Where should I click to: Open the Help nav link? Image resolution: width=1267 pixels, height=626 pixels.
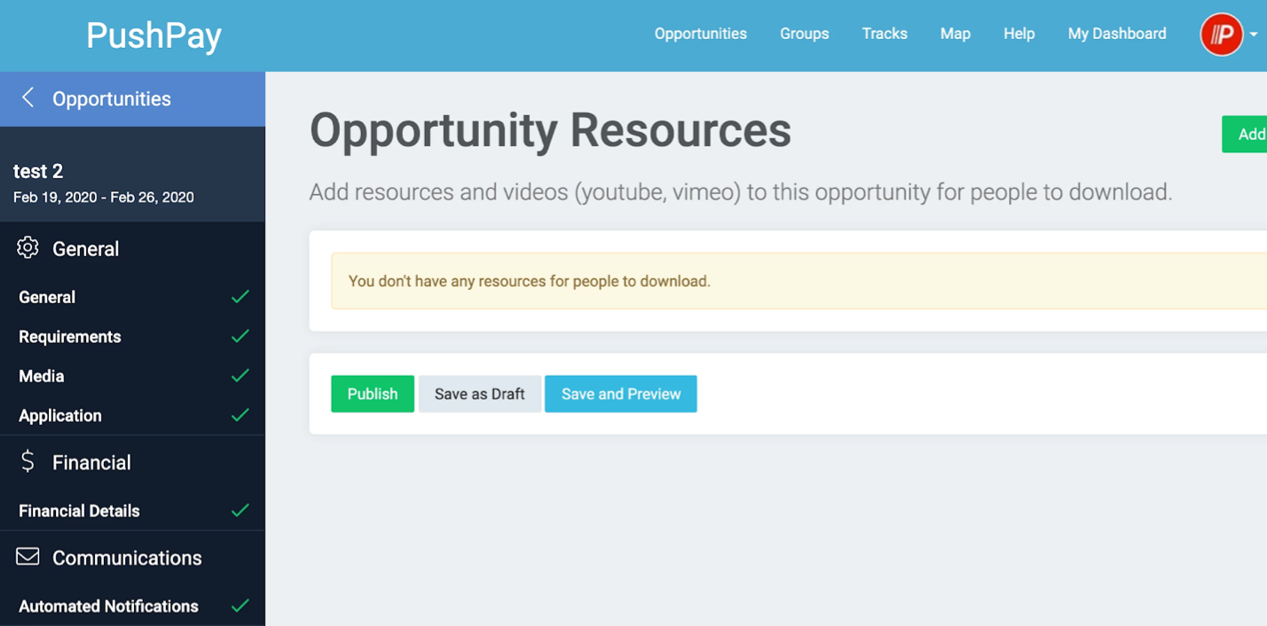click(1019, 34)
